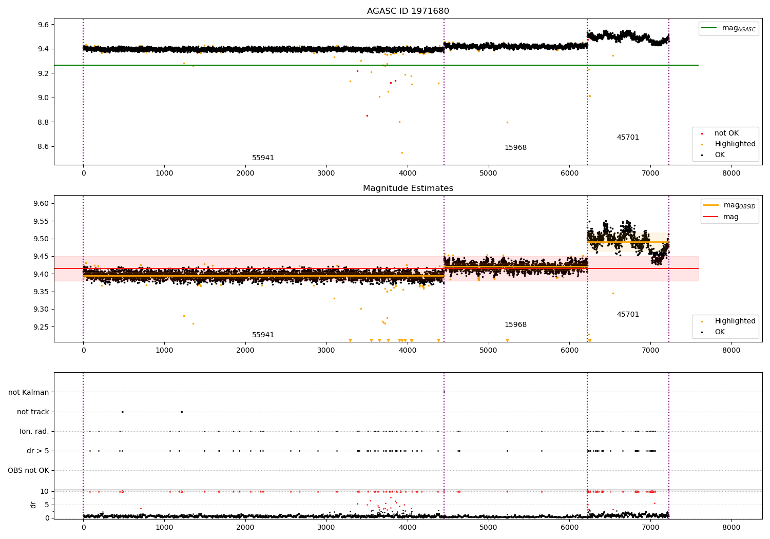
Task: Select the 9.25 y-tick in middle panel
Action: click(41, 328)
